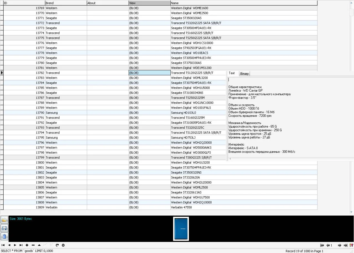Screen dimensions: 354x253
Task: Select ID cell 13795
Action: pyautogui.click(x=24, y=138)
